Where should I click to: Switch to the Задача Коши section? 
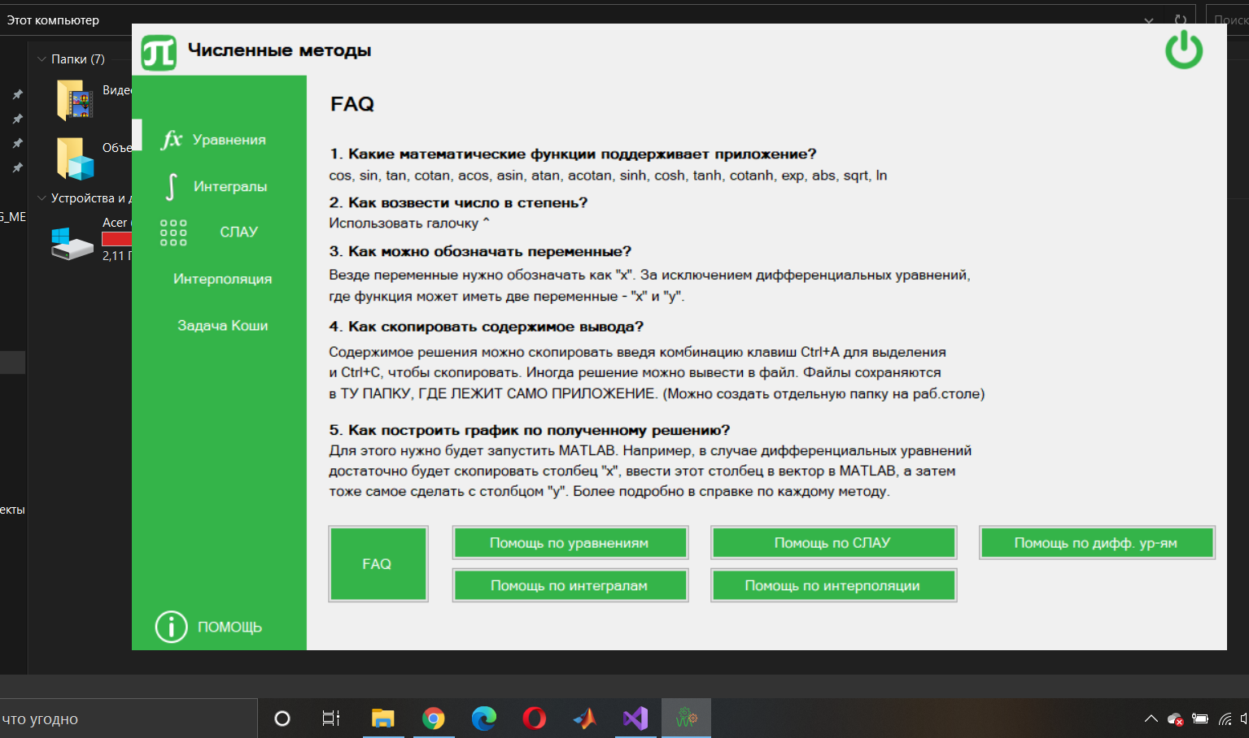pos(221,325)
